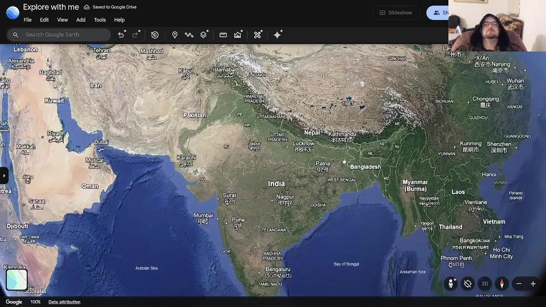Click the Pakistan map label
The width and height of the screenshot is (546, 307).
195,116
